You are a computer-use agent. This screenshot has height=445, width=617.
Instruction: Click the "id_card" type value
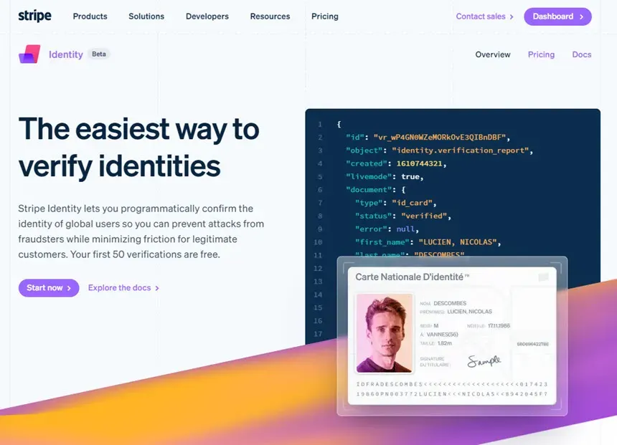(x=413, y=203)
